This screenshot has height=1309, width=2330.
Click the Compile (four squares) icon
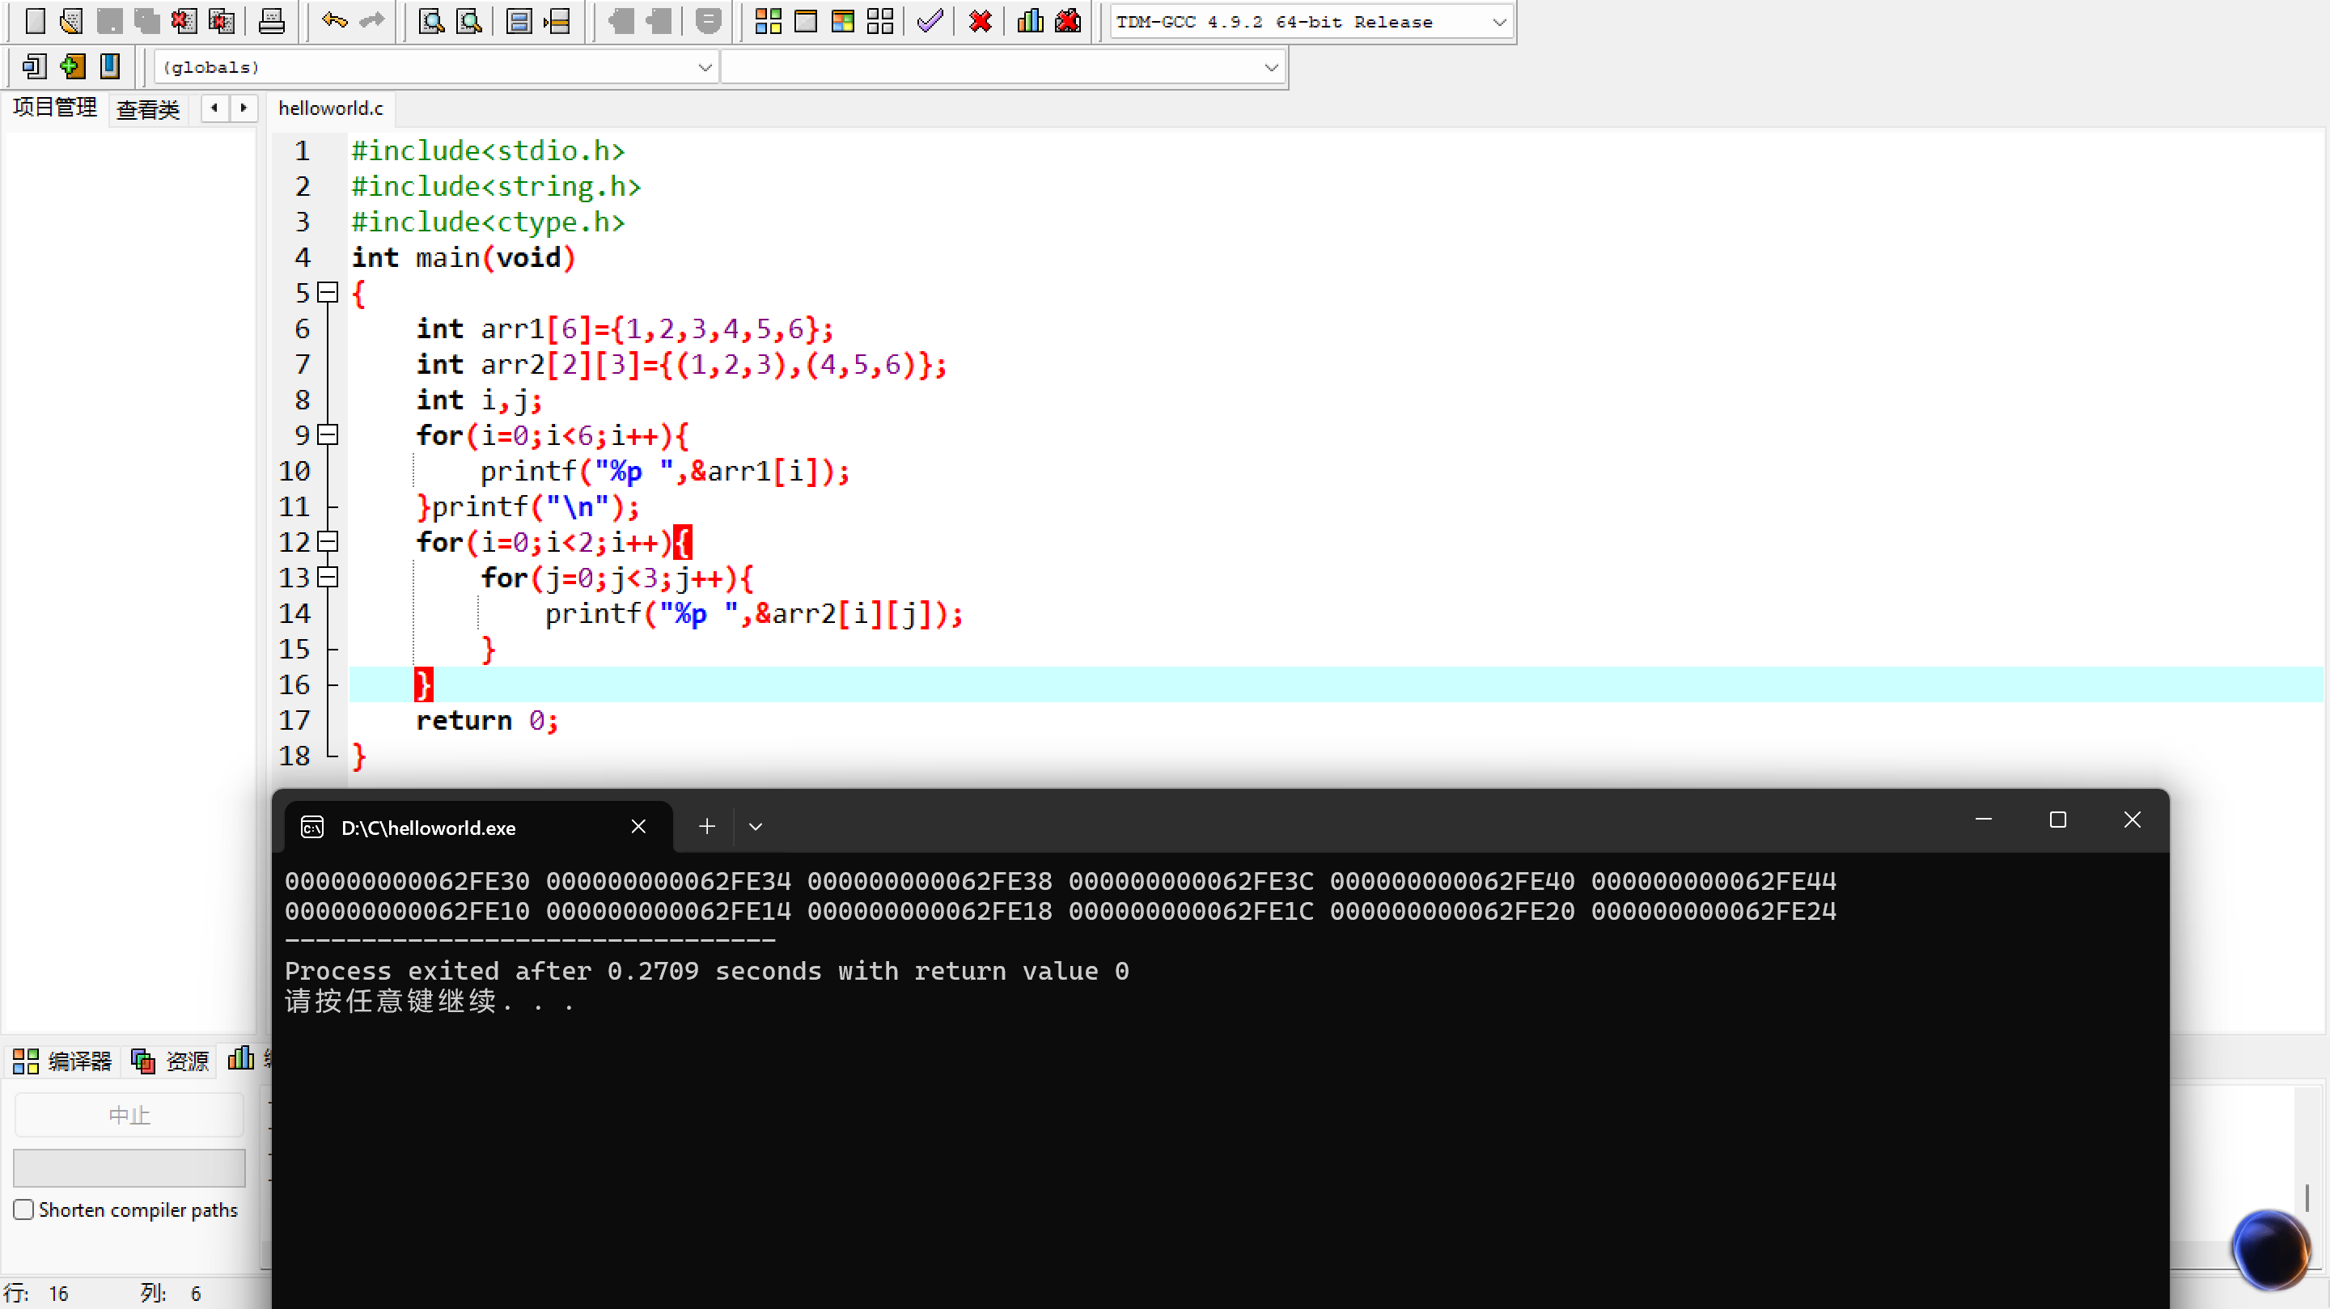click(768, 21)
